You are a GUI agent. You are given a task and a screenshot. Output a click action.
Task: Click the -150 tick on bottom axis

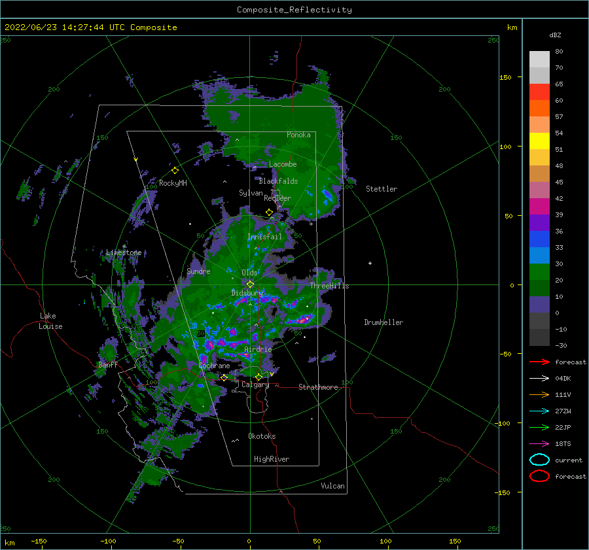click(x=39, y=541)
